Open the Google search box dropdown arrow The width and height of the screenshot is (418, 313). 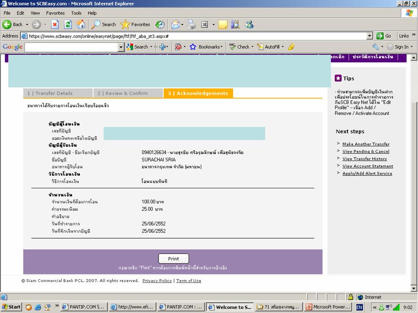[x=121, y=47]
